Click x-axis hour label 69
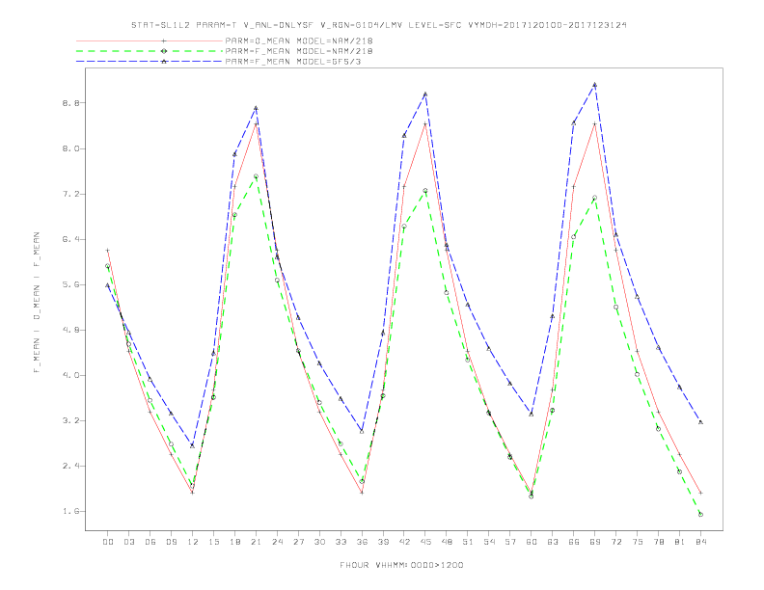Viewport: 764px width, 590px height. tap(595, 542)
